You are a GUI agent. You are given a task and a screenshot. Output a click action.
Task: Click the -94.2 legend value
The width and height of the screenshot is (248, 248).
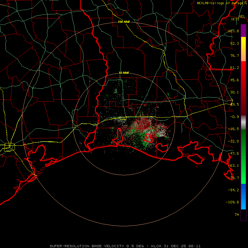click(234, 190)
